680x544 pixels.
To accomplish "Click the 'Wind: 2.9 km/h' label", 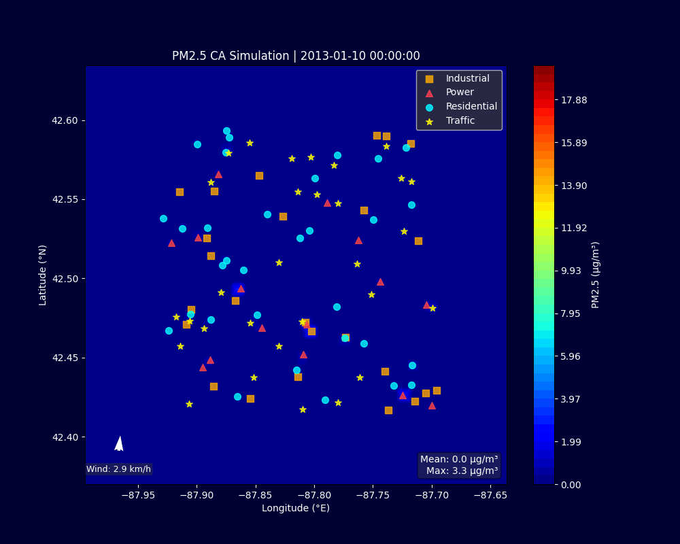I will (119, 469).
